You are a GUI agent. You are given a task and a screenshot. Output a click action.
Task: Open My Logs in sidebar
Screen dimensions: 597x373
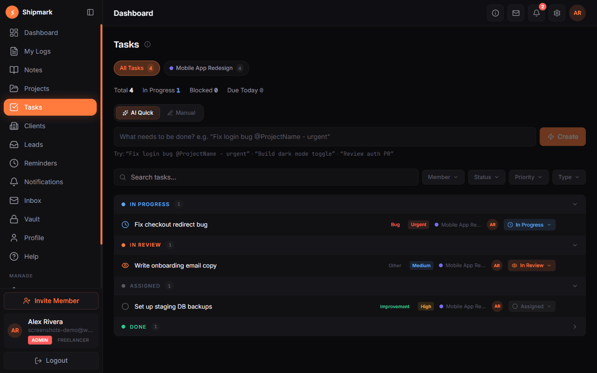50,51
